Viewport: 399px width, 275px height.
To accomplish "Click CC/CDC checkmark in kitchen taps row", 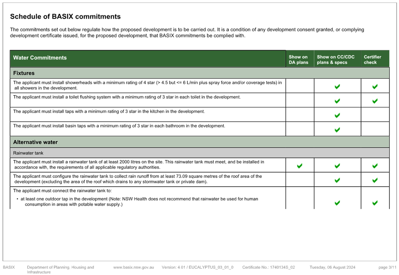I will click(x=337, y=115).
